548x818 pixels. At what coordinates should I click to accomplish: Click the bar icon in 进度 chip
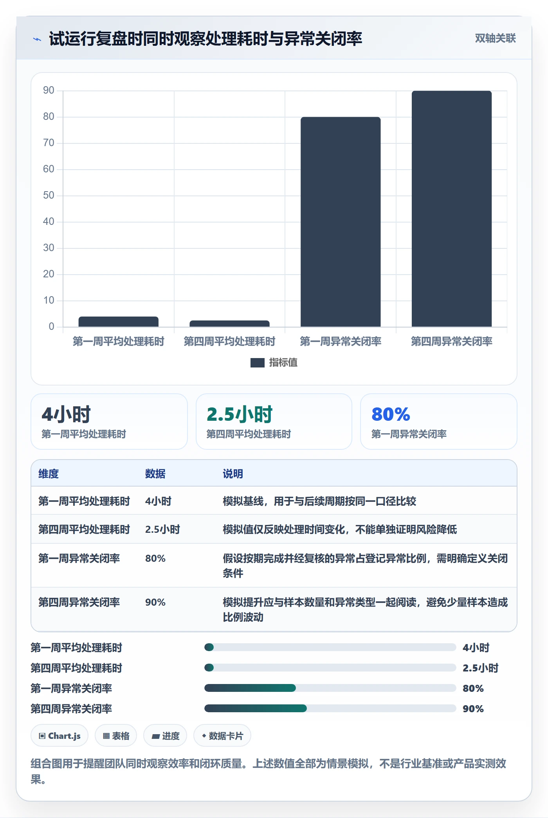tap(156, 737)
